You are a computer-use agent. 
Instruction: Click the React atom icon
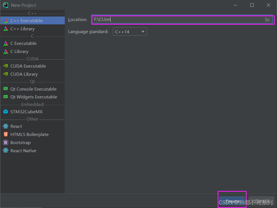coord(6,126)
